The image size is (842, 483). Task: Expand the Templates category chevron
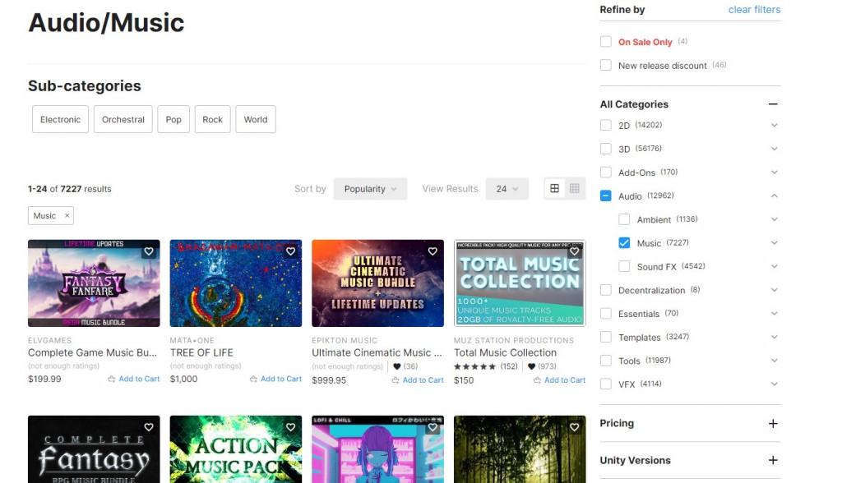tap(774, 337)
